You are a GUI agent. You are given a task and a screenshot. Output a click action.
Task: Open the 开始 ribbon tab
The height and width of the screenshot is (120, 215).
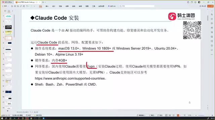[x=40, y=6]
